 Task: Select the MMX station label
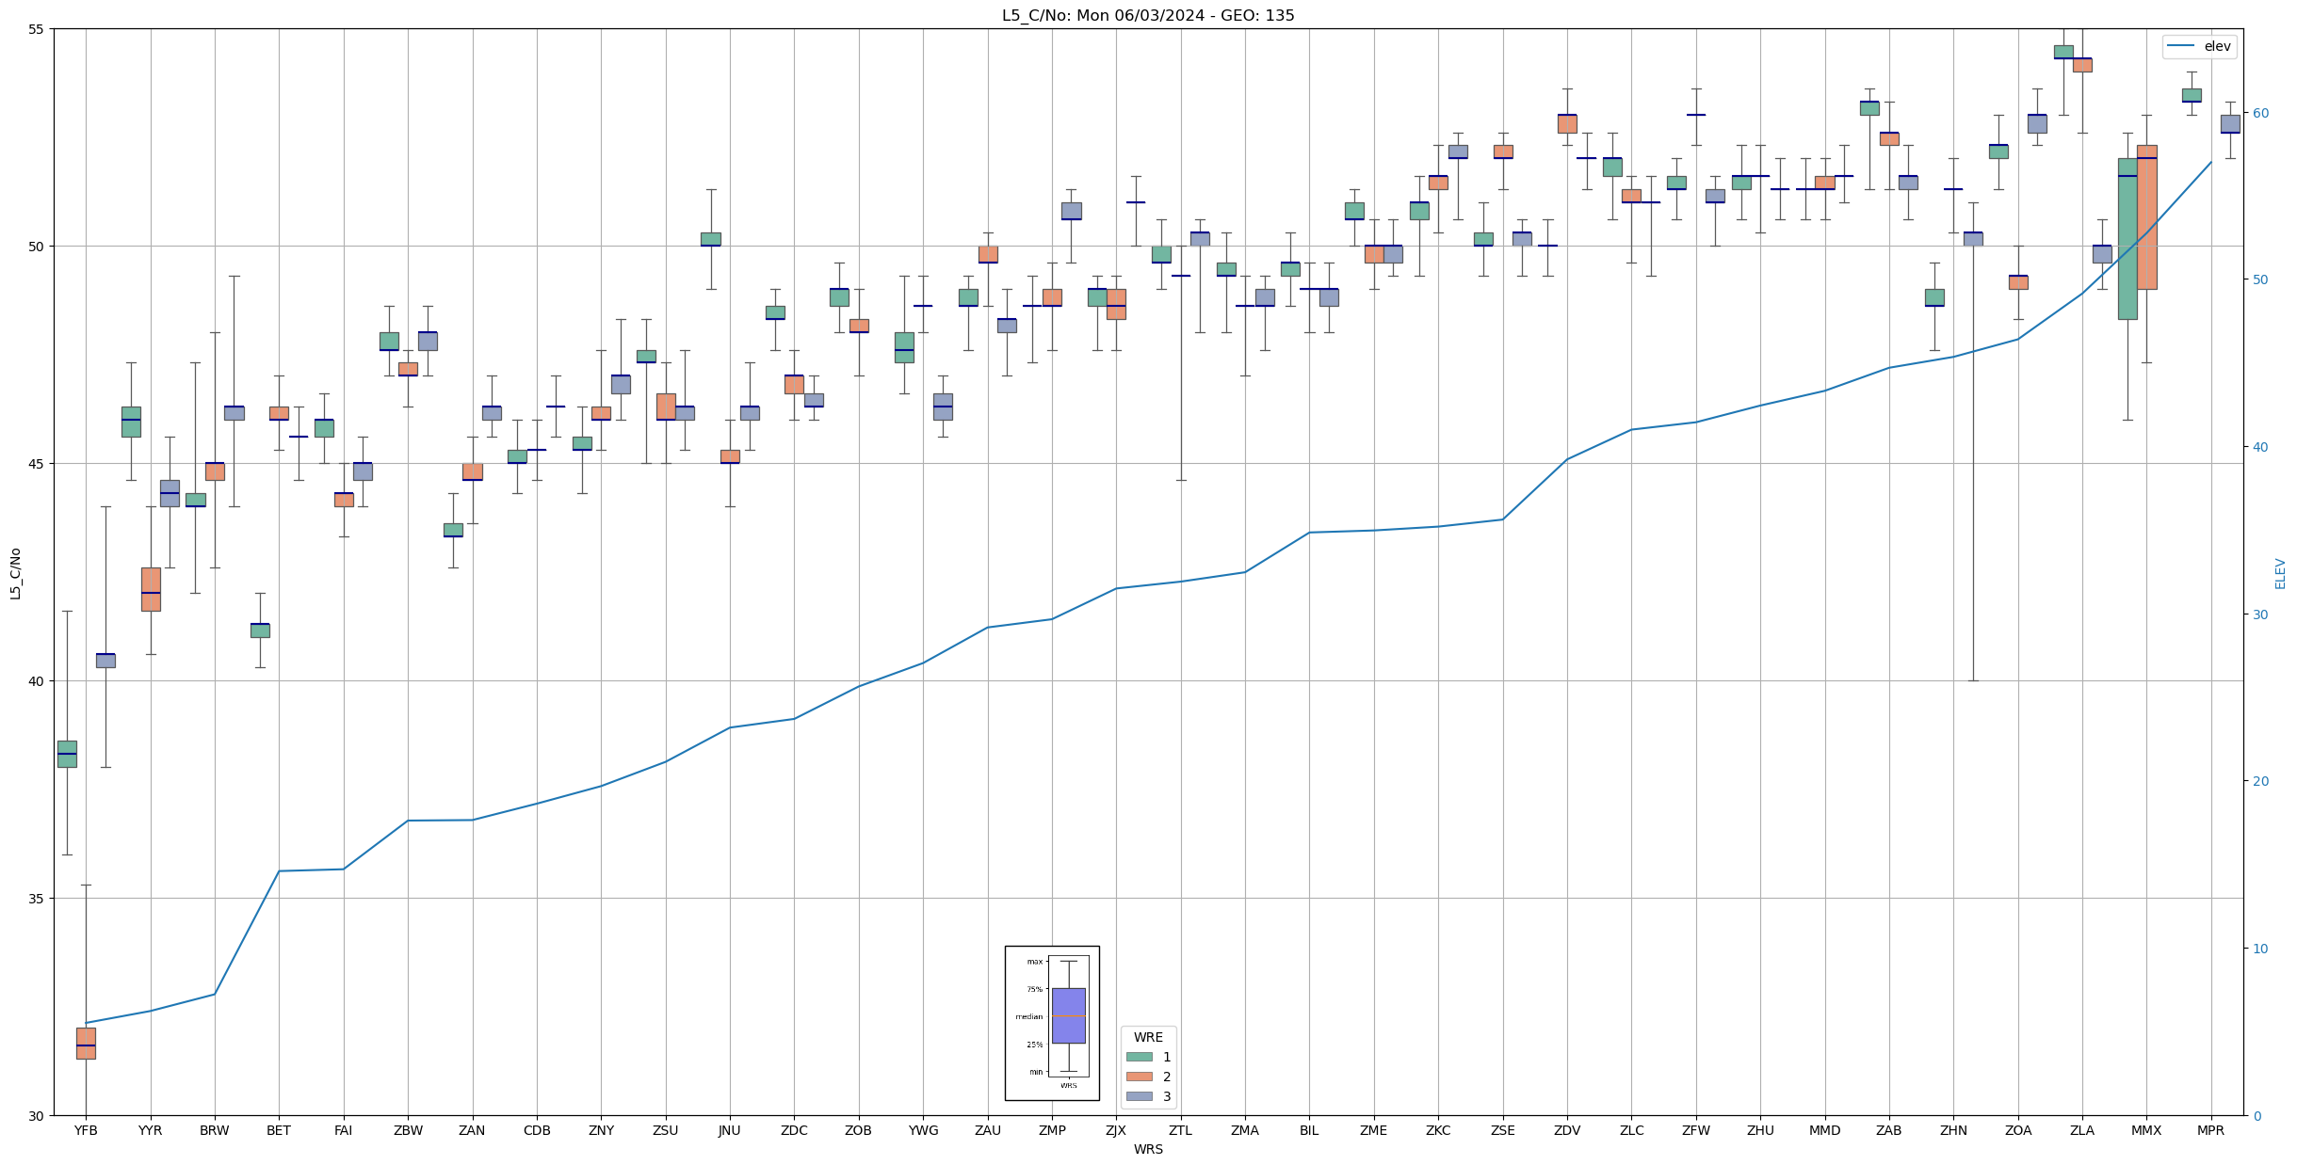pyautogui.click(x=2146, y=1130)
